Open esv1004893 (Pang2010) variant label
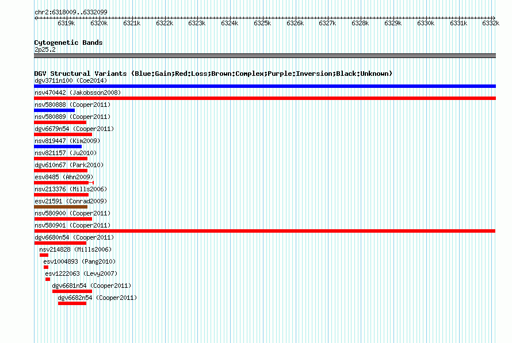 (x=79, y=261)
